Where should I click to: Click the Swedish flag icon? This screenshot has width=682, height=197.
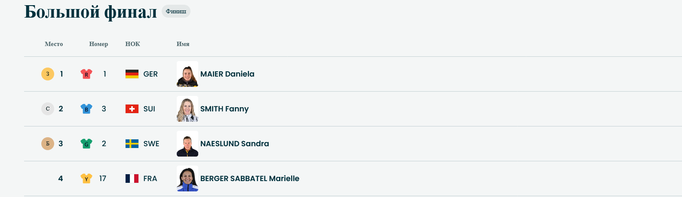click(132, 144)
